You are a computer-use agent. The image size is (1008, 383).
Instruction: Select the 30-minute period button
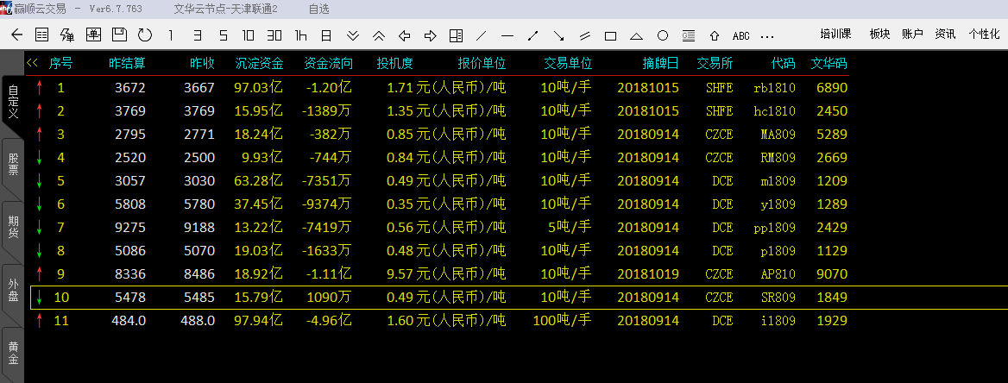coord(274,35)
